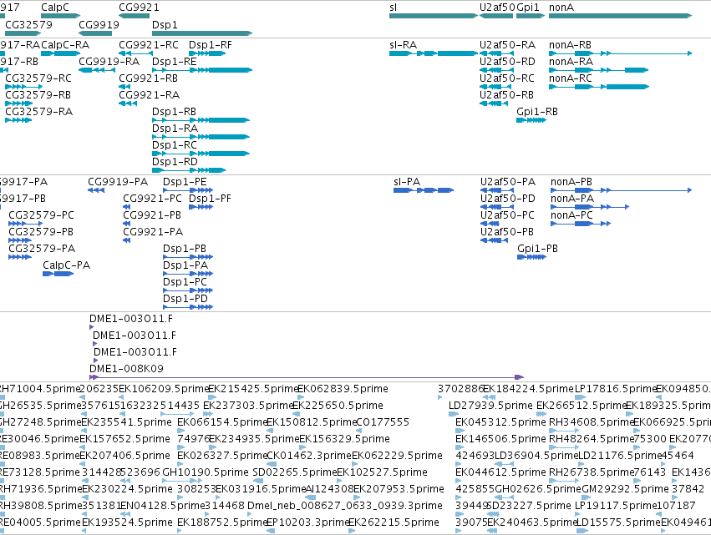The height and width of the screenshot is (535, 711).
Task: Select EST EK188752.5prime
Action: (x=221, y=522)
